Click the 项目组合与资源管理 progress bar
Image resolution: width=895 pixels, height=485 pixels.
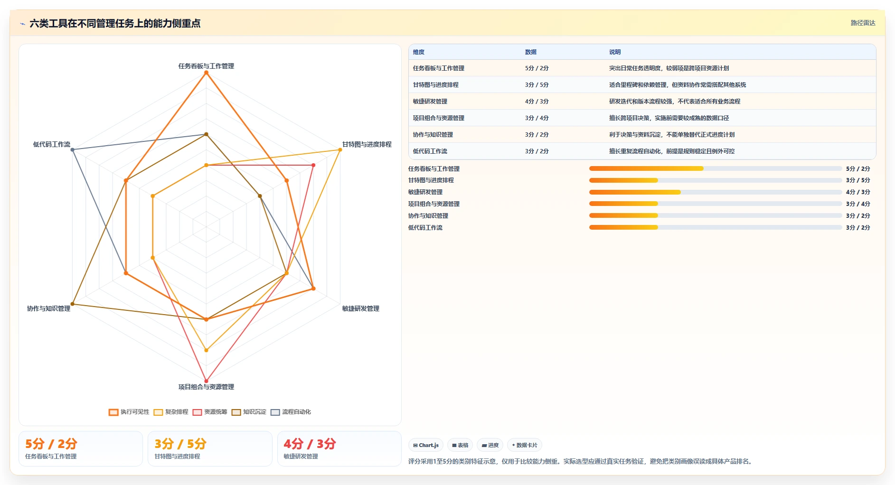point(715,204)
